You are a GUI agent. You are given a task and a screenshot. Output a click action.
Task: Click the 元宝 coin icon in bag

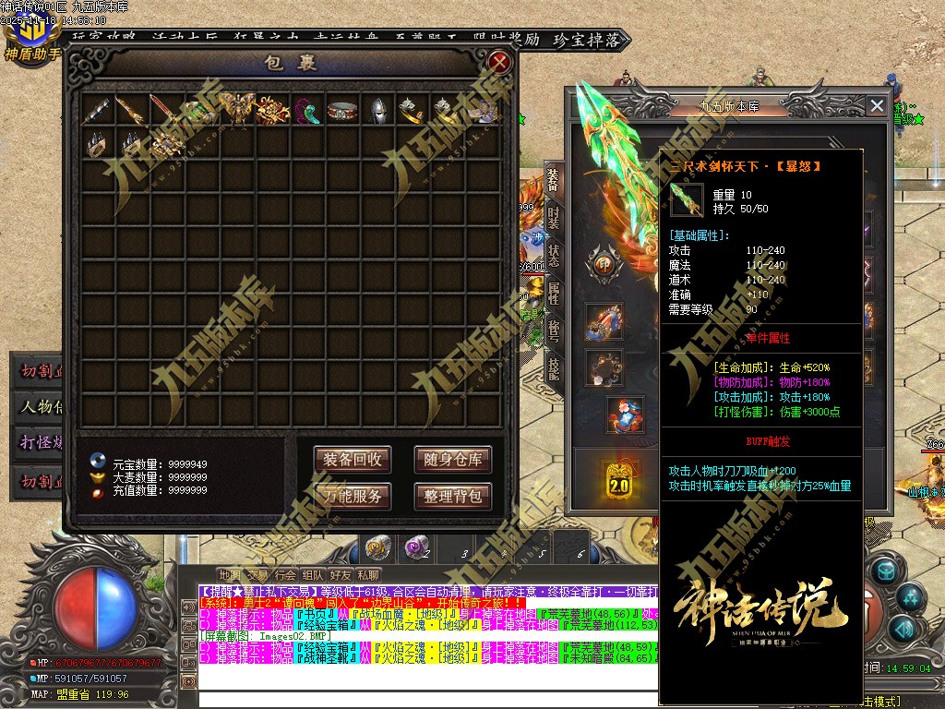(98, 461)
